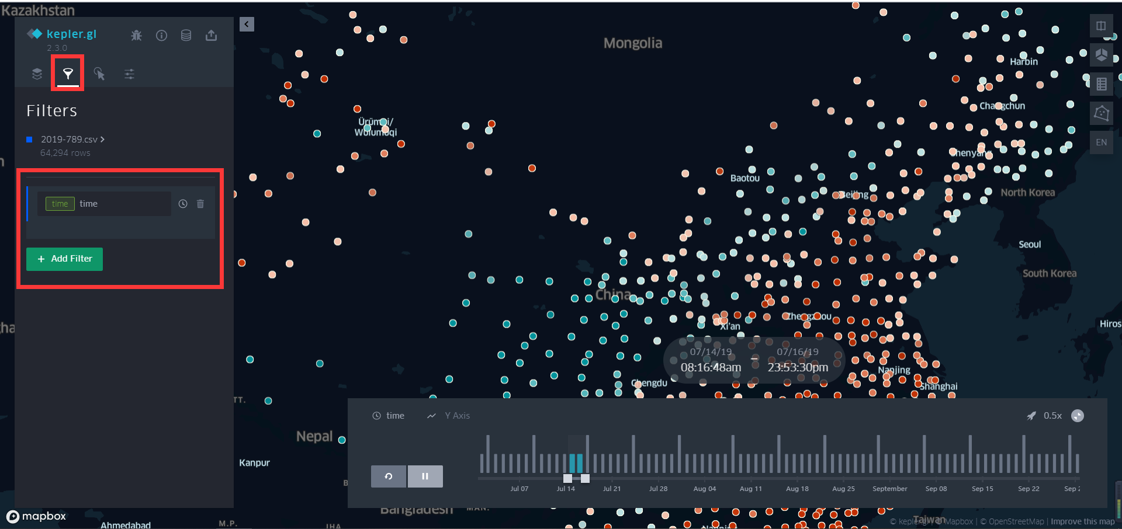Select the polygon draw tool on the map
The image size is (1122, 529).
1101,113
